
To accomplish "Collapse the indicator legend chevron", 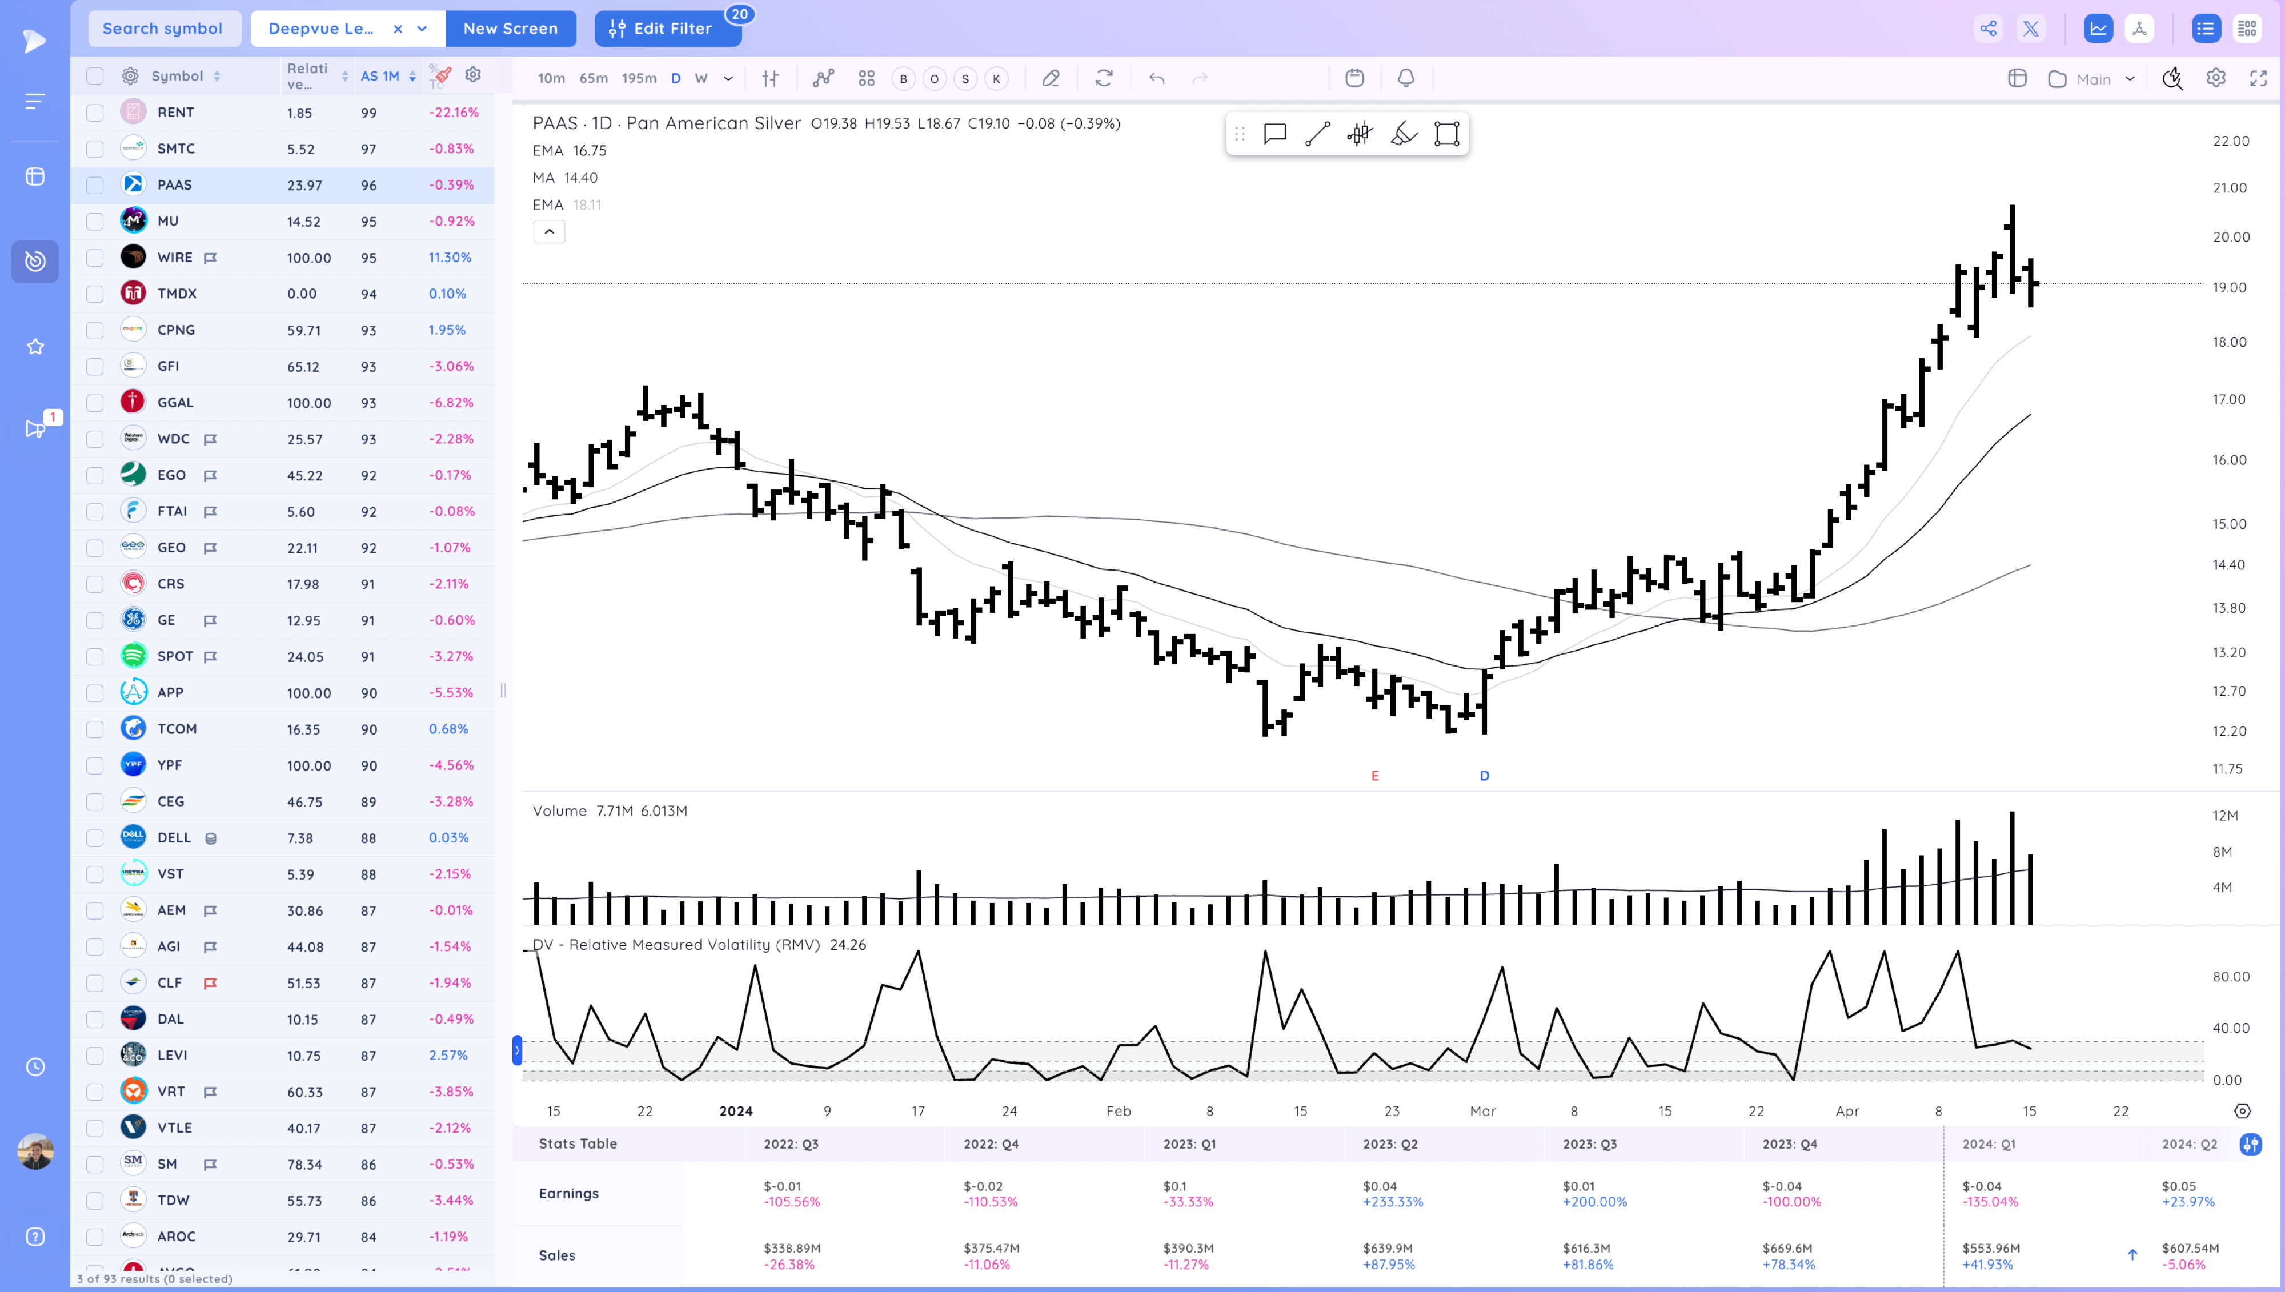I will [550, 231].
